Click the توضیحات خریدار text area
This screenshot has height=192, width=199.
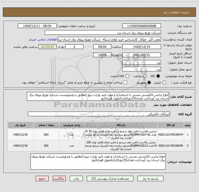coord(98,162)
